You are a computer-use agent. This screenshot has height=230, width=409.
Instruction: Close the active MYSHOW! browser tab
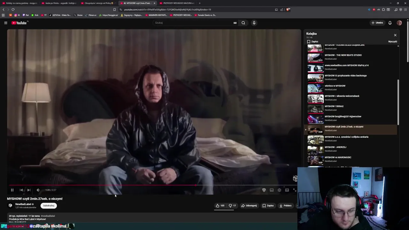154,3
